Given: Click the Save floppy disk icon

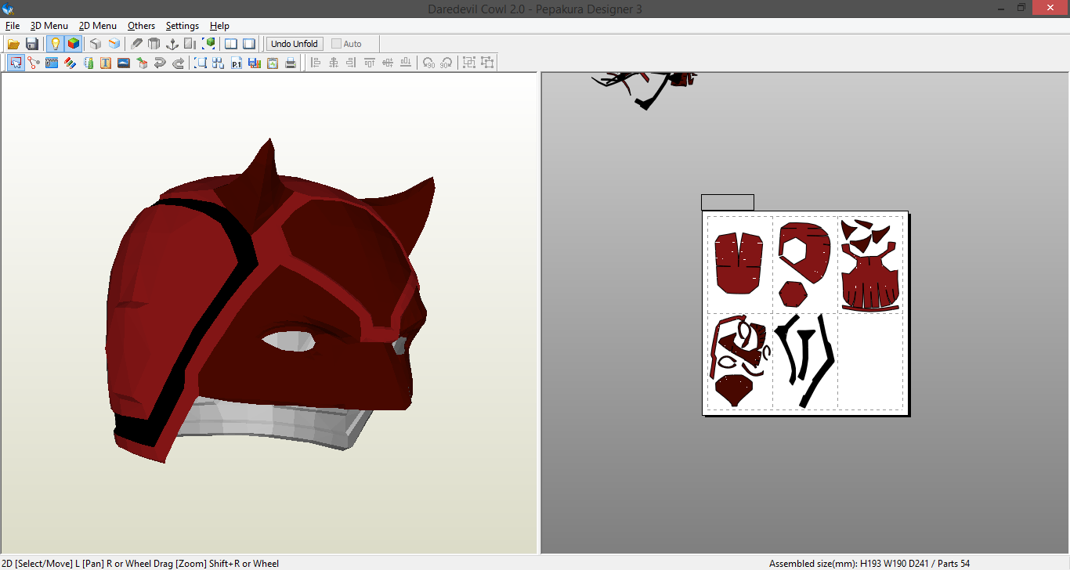Looking at the screenshot, I should [32, 44].
